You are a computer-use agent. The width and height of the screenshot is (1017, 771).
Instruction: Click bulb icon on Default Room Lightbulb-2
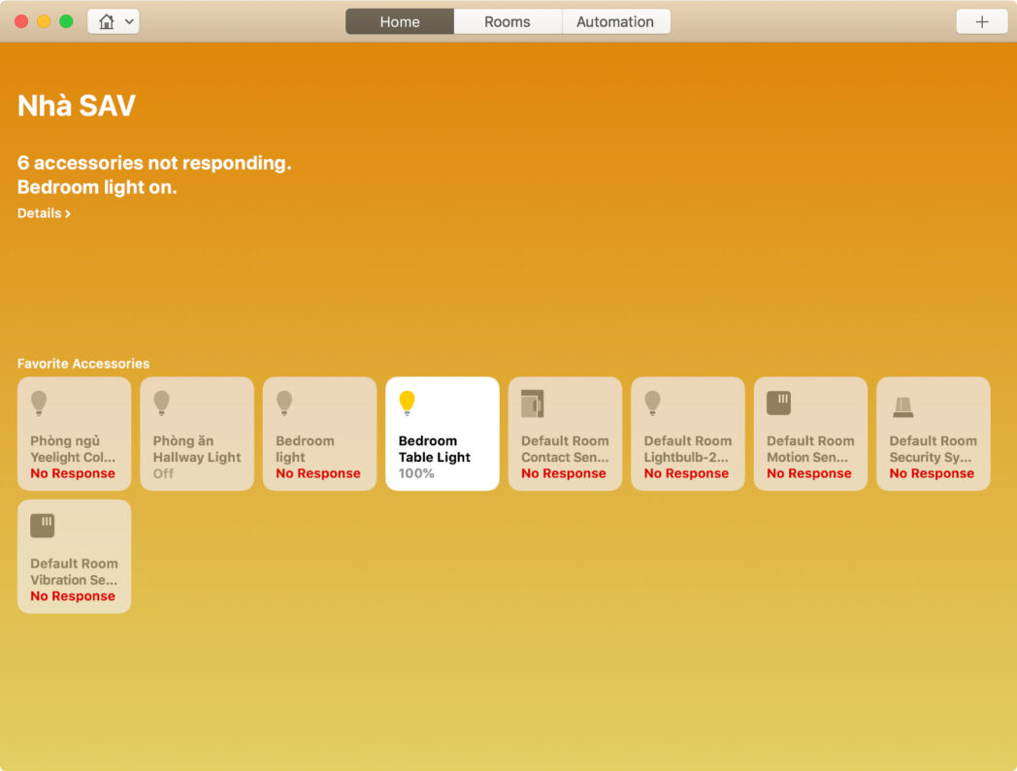(x=652, y=402)
